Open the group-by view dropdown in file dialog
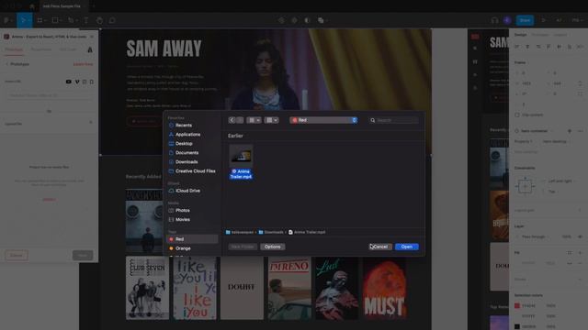Screen dimensions: 588x330 pos(272,120)
